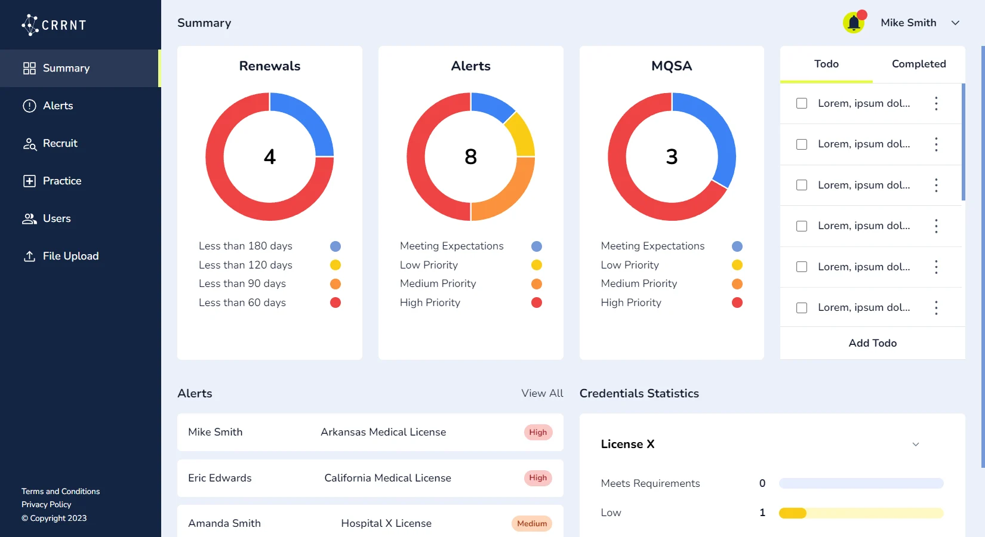Open the Recruit sidebar icon
Image resolution: width=985 pixels, height=537 pixels.
[29, 144]
